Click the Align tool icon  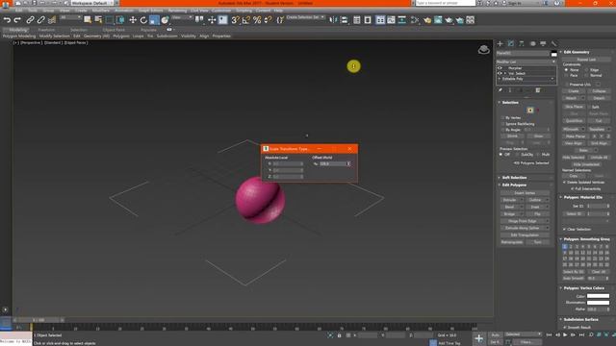344,19
